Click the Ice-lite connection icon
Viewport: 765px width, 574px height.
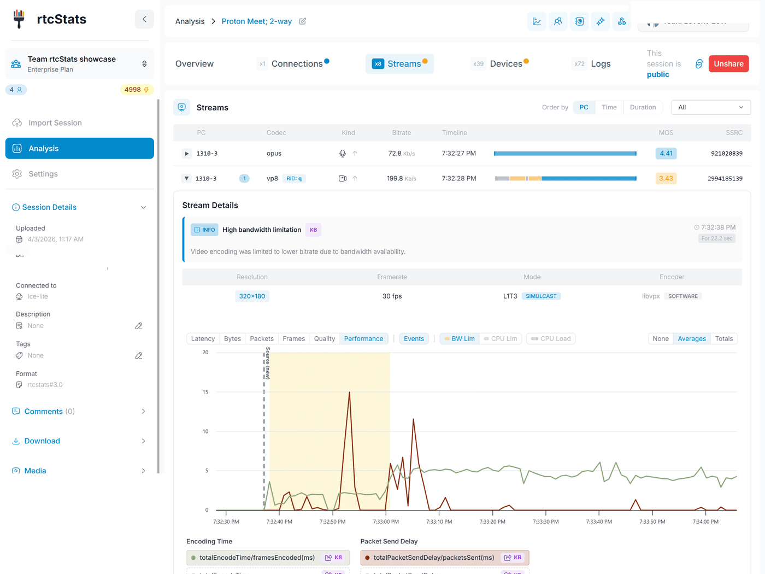pos(19,297)
